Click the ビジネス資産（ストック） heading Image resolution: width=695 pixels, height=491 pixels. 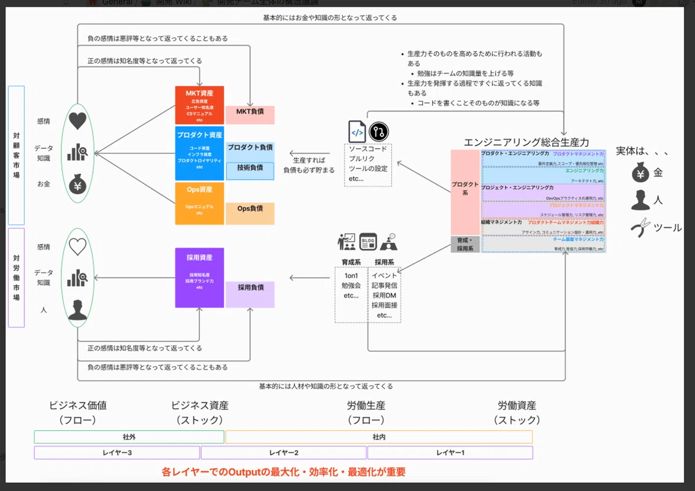(199, 412)
